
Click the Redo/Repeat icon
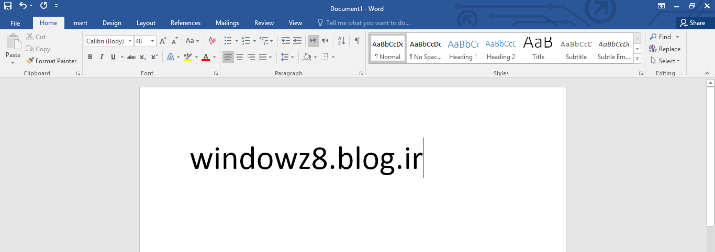[x=43, y=6]
